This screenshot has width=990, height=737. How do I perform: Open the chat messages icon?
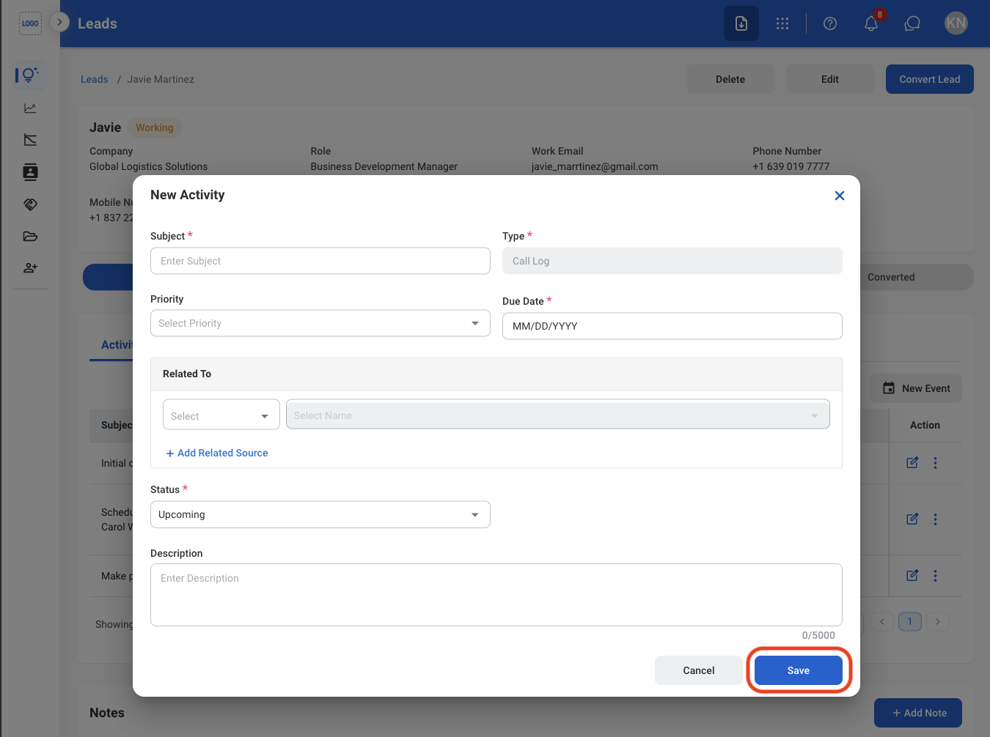(912, 23)
